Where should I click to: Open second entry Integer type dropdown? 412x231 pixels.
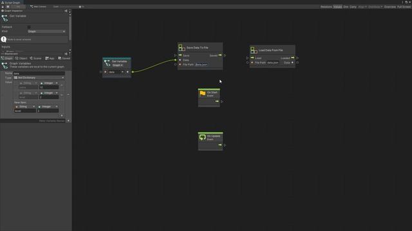[49, 93]
